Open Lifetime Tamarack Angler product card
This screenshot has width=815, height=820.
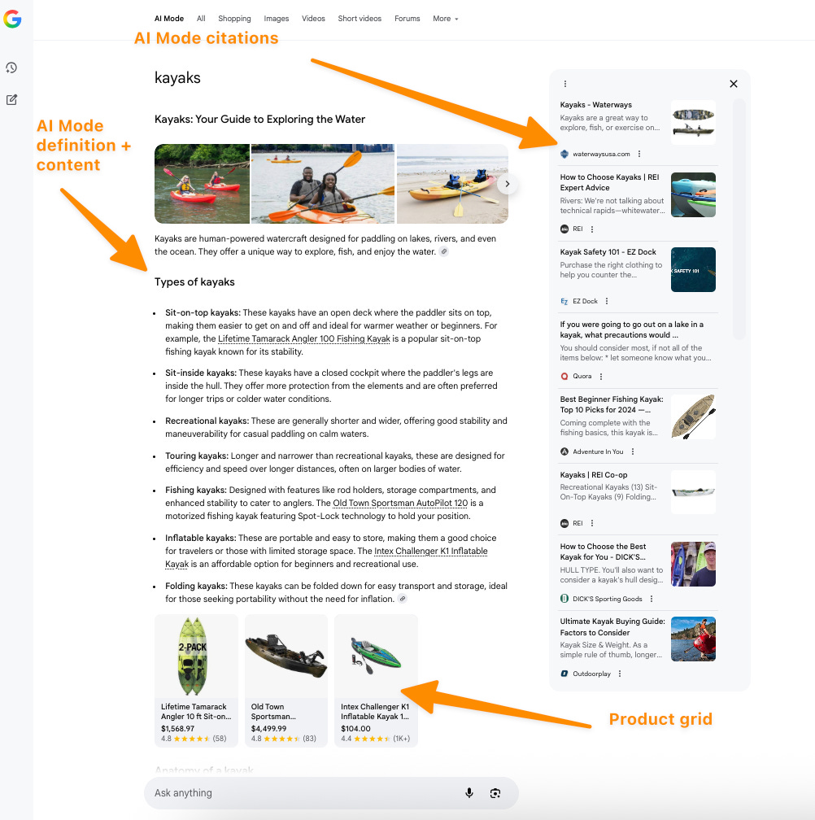pyautogui.click(x=196, y=680)
